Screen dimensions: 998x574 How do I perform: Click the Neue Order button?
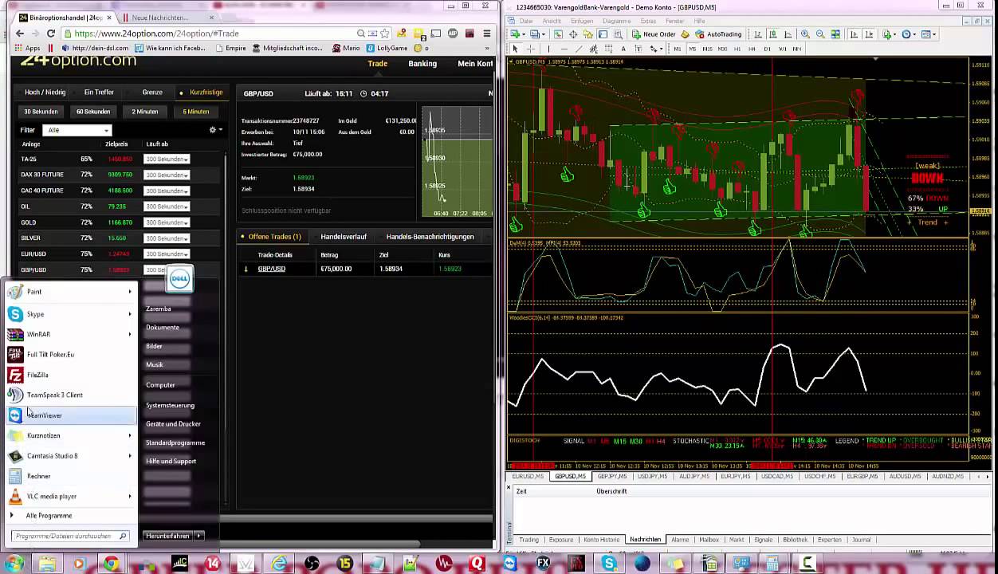point(654,34)
